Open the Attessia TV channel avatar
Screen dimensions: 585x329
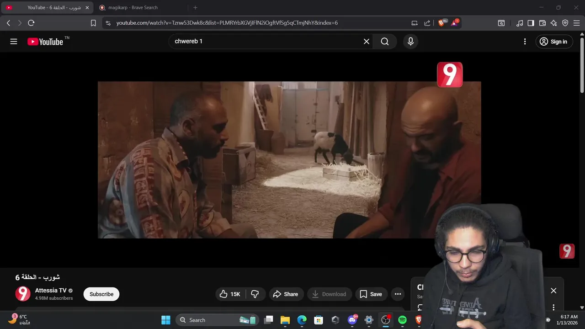pyautogui.click(x=23, y=294)
